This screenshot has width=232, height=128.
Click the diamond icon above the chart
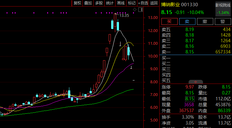pyautogui.click(x=135, y=10)
